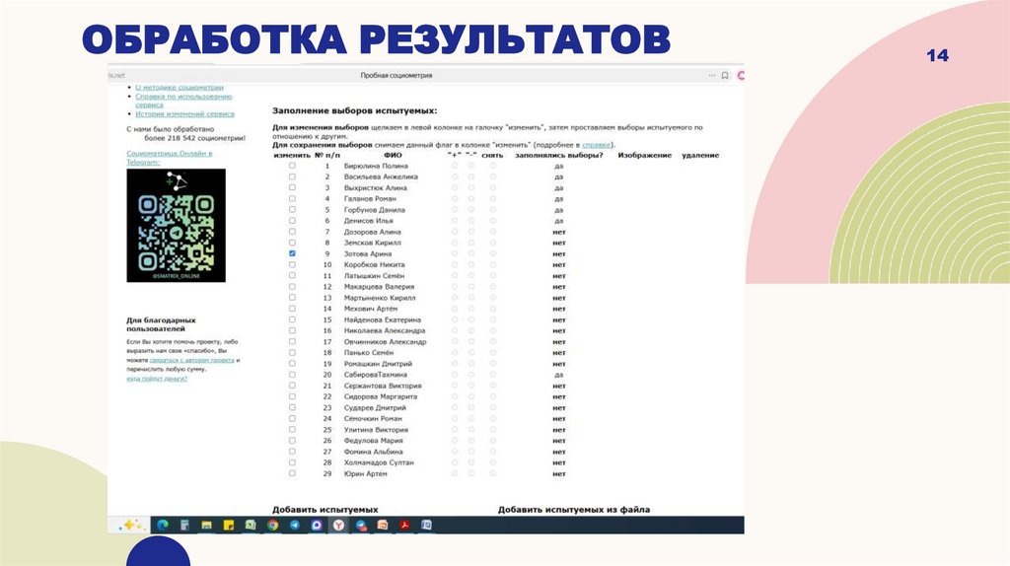Click the name Мартыненко Кирилл

[380, 298]
